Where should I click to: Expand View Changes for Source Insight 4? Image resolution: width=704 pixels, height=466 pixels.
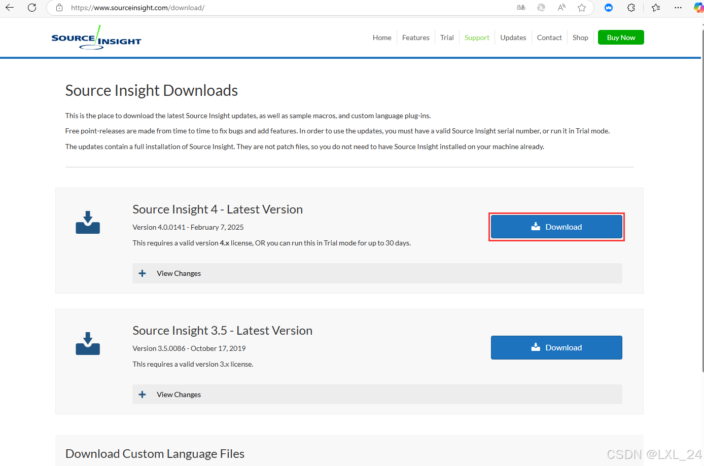(377, 273)
